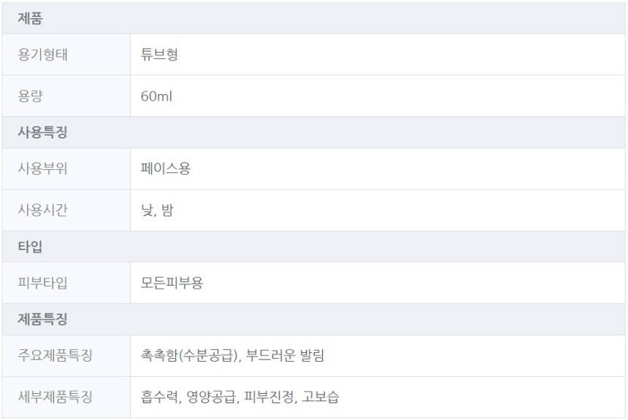The image size is (628, 420).
Task: Select the 피부타입 label cell
Action: coord(42,283)
